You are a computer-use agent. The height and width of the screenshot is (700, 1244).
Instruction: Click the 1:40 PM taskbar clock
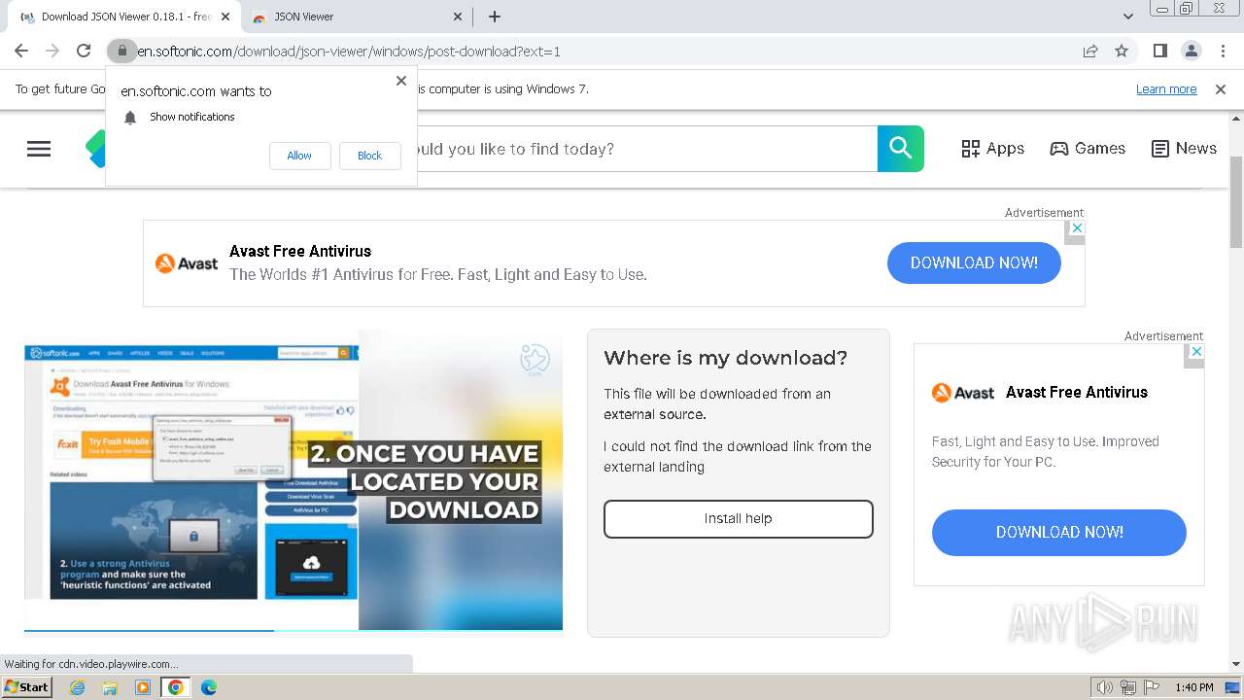pos(1193,687)
